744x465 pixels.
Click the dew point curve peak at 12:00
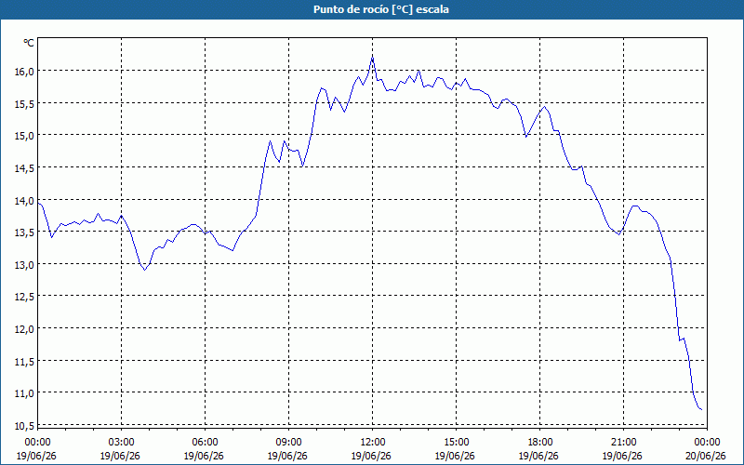[372, 58]
